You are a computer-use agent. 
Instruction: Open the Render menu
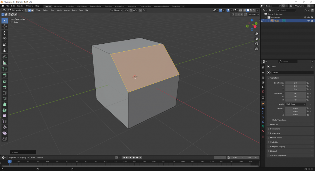pyautogui.click(x=20, y=6)
